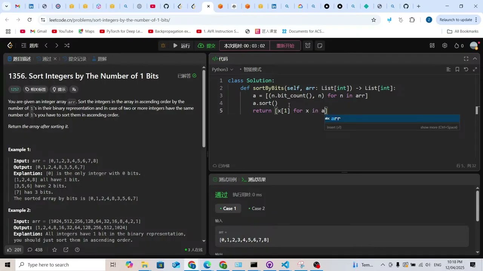This screenshot has width=483, height=271.
Task: Toggle translation language icon
Action: pyautogui.click(x=74, y=89)
